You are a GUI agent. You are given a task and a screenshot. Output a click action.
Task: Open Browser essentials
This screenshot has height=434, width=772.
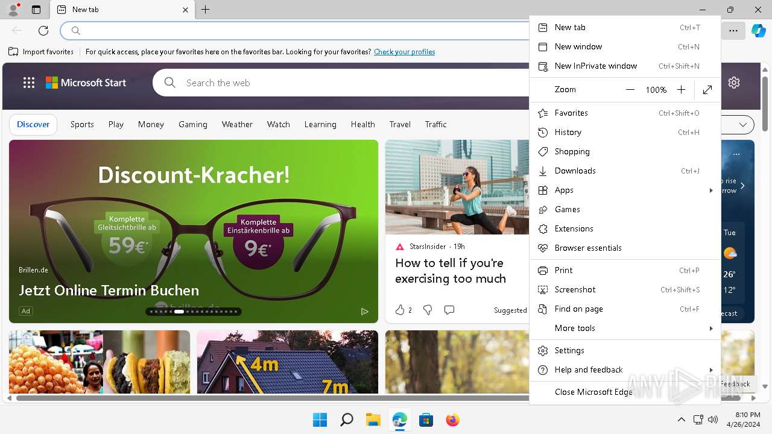625,248
